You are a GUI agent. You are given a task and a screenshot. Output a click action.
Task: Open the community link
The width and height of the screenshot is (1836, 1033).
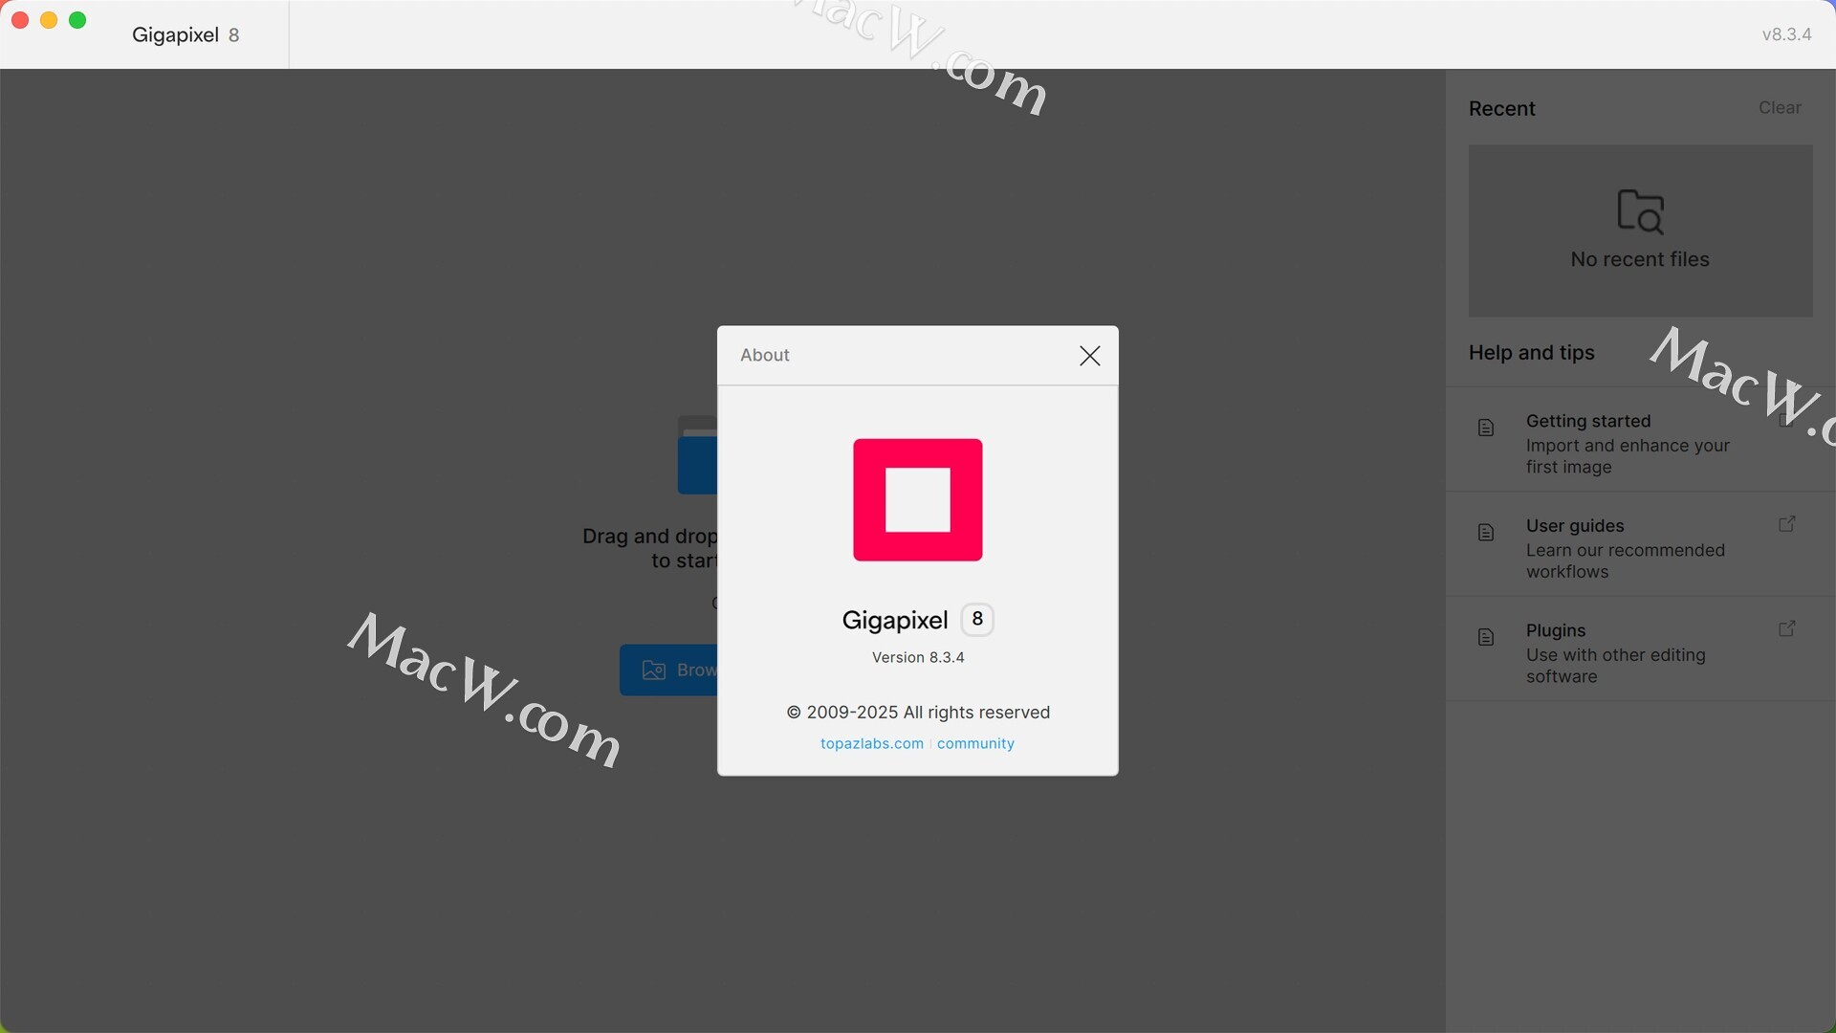[x=975, y=743]
